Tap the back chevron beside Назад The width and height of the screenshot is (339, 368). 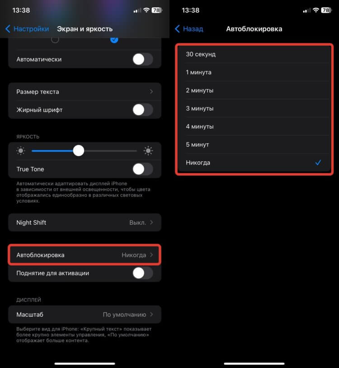pyautogui.click(x=177, y=29)
